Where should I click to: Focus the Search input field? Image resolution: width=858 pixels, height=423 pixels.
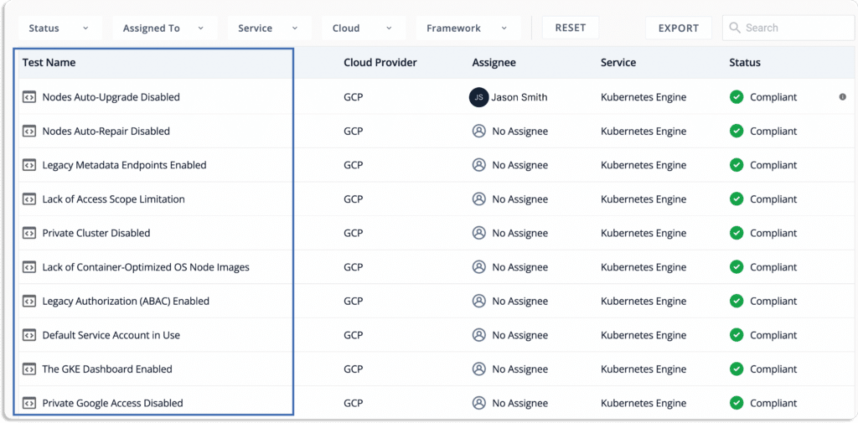(x=788, y=28)
